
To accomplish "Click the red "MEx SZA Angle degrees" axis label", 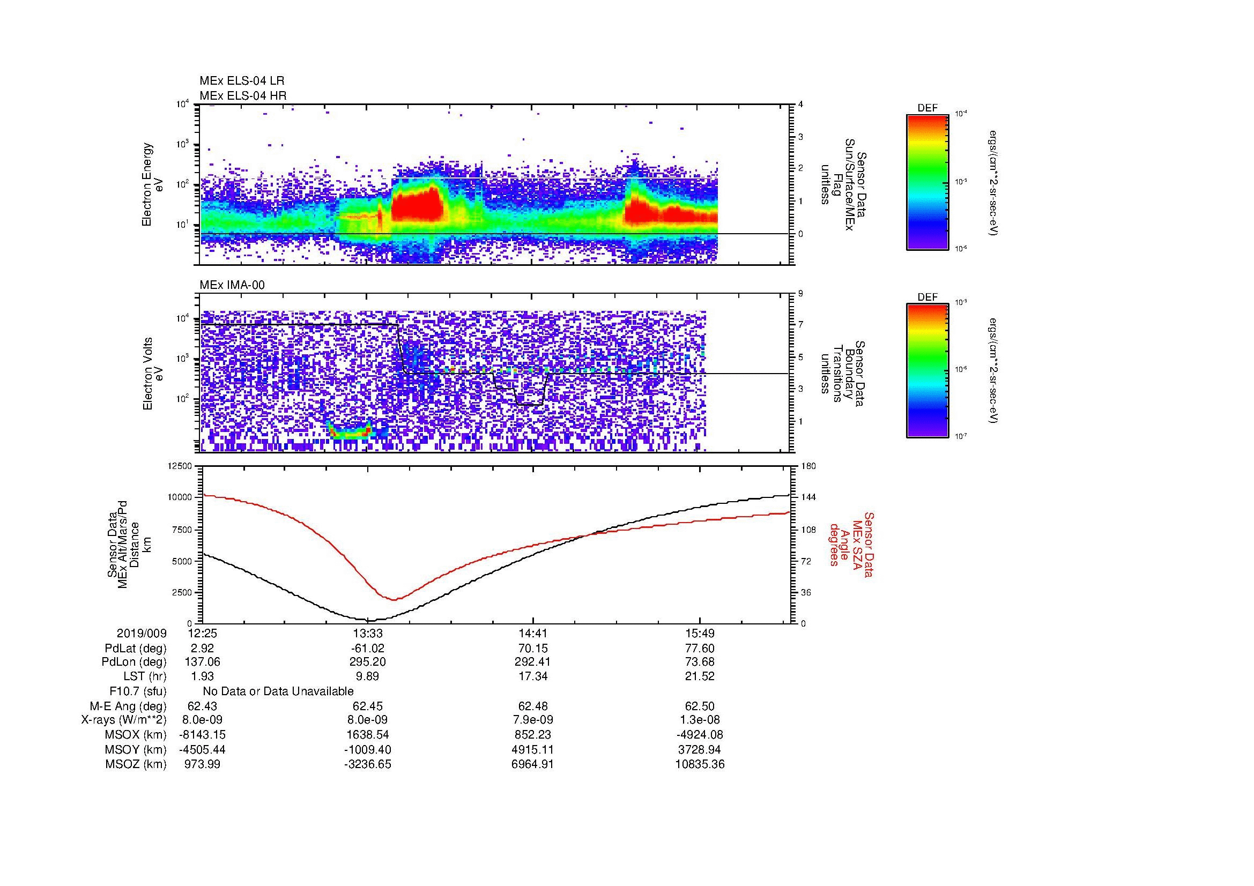I will [851, 544].
